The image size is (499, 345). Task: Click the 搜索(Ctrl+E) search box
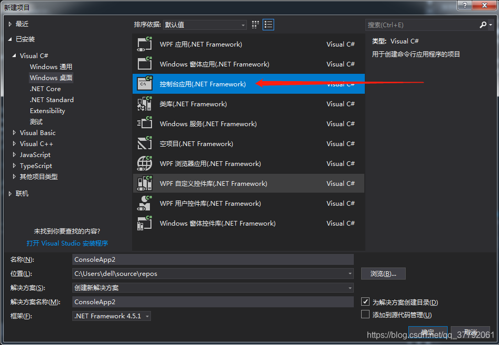(422, 25)
